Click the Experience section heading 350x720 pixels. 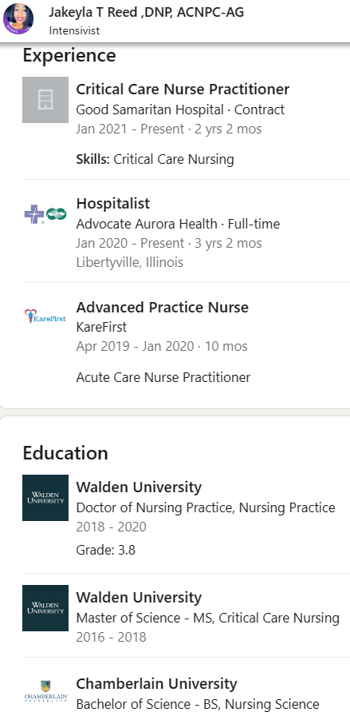(69, 56)
